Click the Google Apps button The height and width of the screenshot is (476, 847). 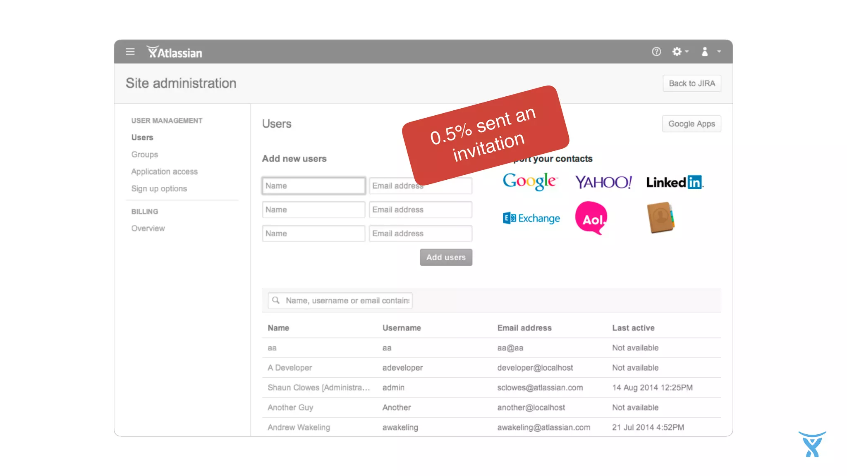(x=691, y=124)
